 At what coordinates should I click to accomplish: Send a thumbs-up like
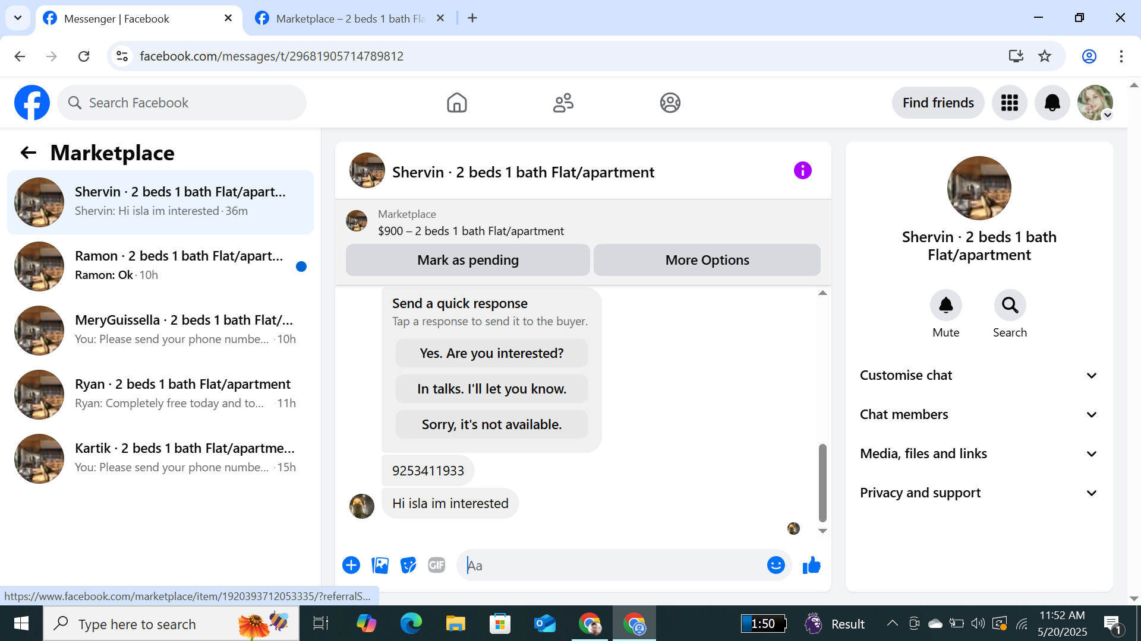811,565
